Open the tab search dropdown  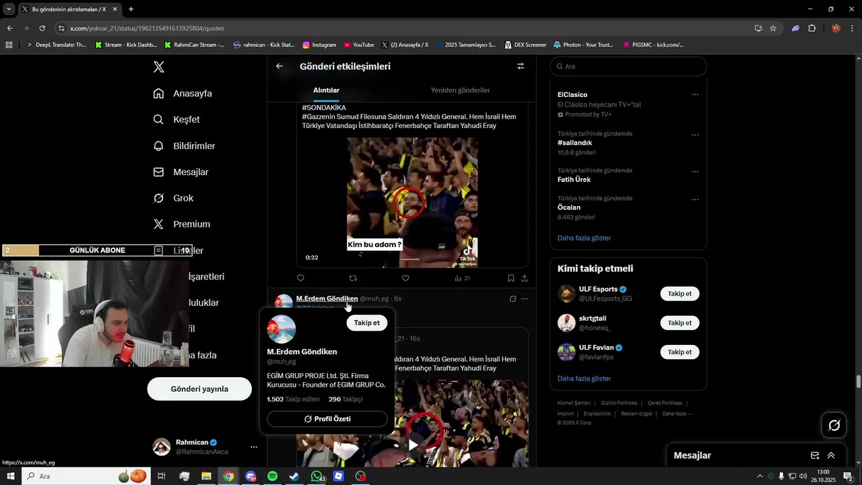click(9, 9)
